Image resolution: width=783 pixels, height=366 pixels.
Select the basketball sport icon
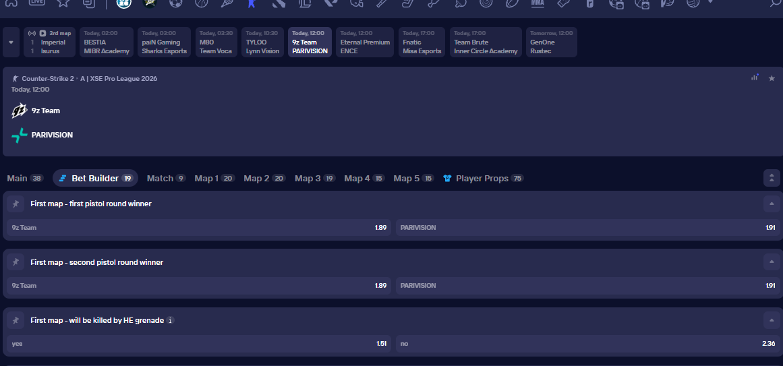coord(201,3)
